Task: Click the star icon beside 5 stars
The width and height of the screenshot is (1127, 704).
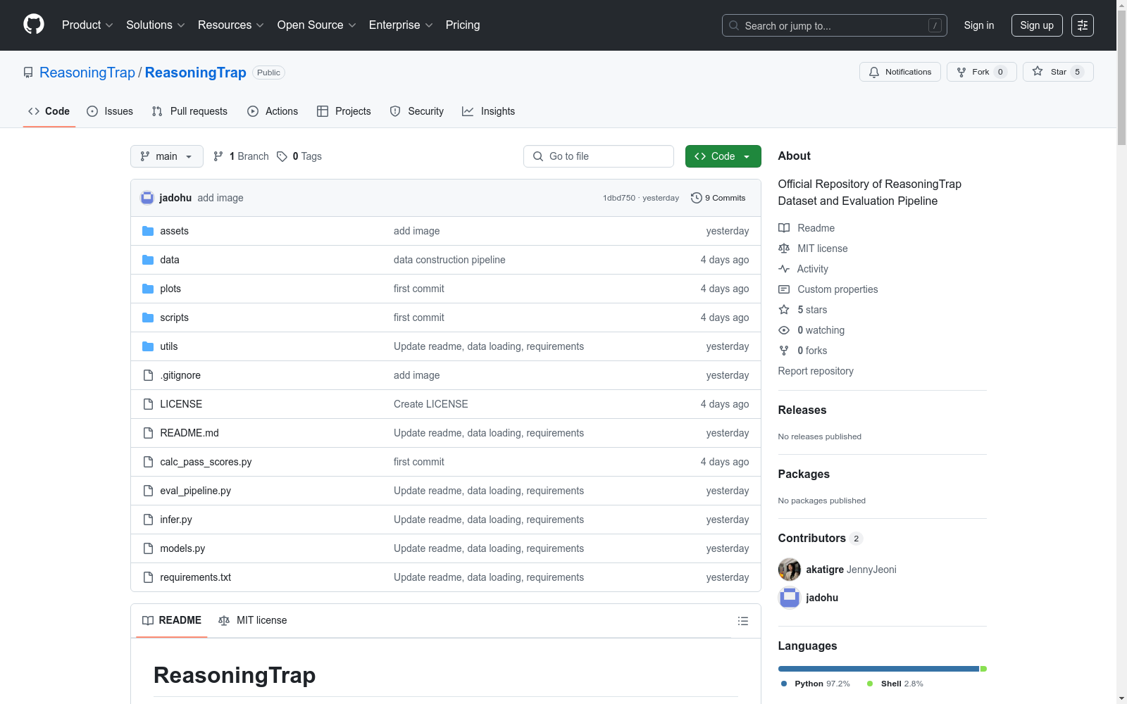Action: coord(784,310)
